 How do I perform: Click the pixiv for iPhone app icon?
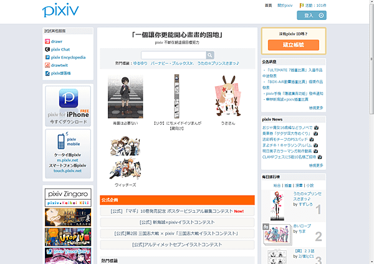tap(69, 98)
